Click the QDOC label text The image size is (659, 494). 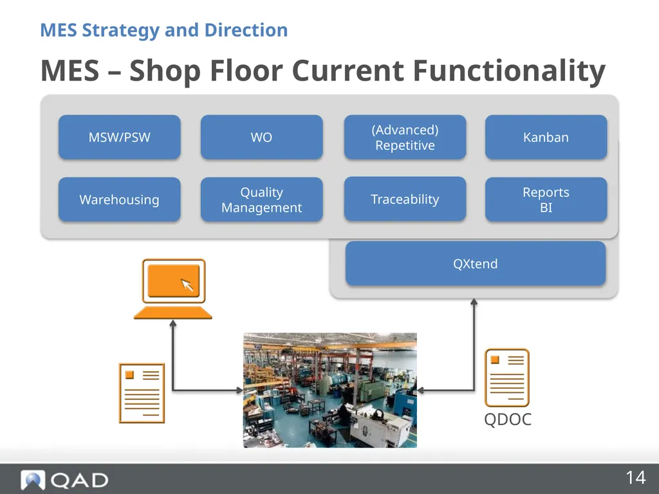click(508, 419)
